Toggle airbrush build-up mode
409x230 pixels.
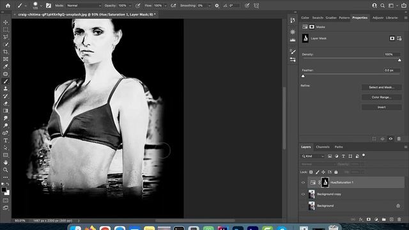point(173,6)
